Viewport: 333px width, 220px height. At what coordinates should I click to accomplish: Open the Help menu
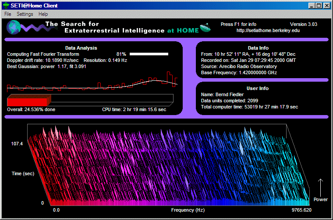click(43, 14)
